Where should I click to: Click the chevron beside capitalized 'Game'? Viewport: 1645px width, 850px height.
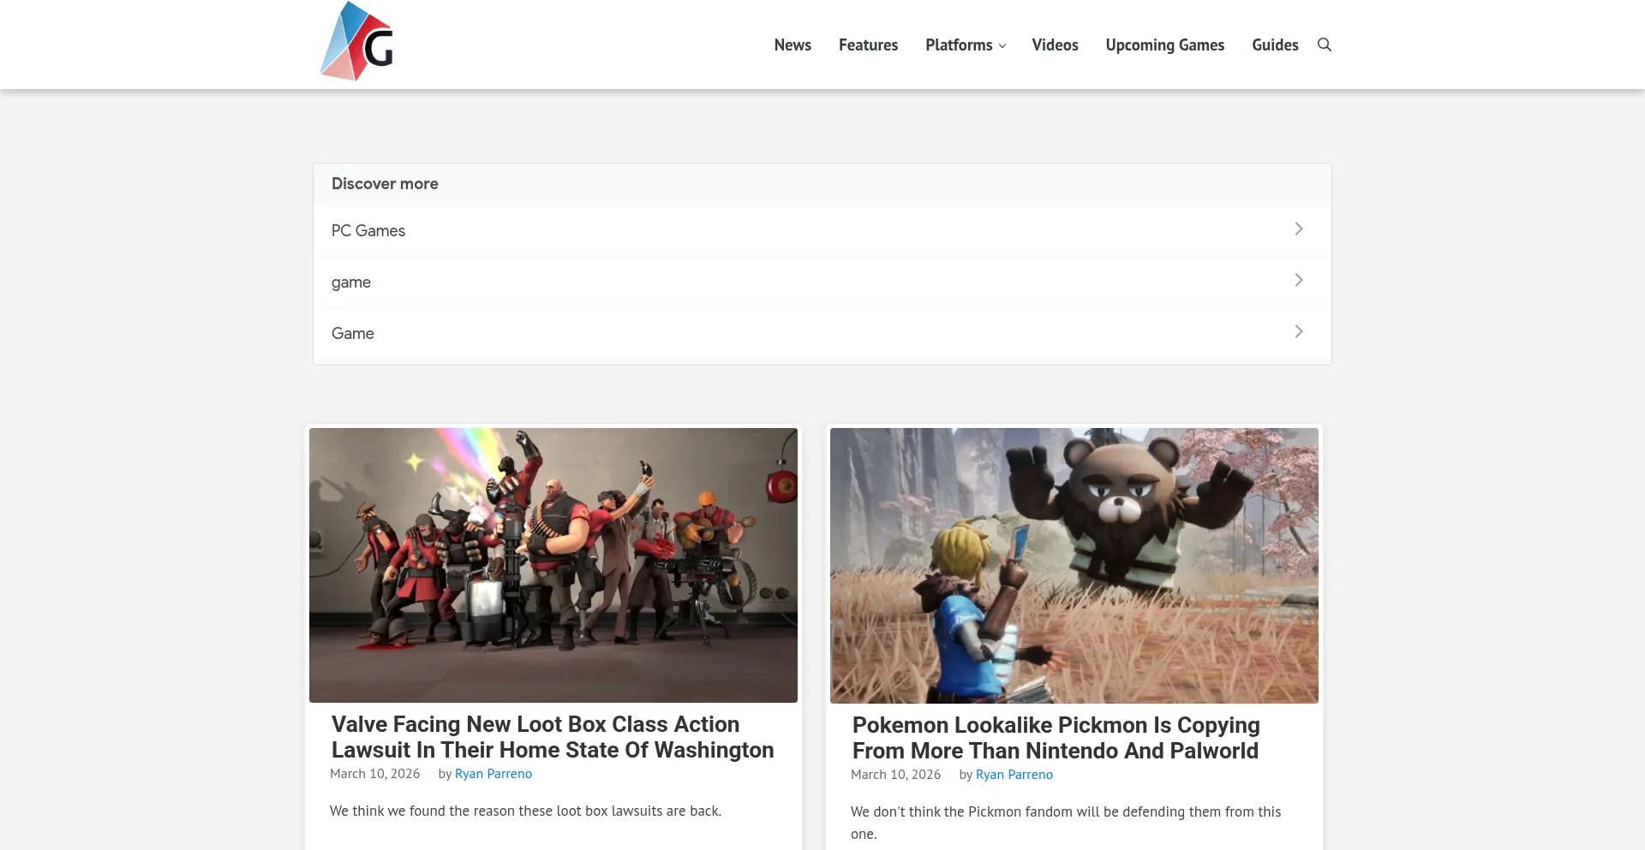pos(1299,331)
